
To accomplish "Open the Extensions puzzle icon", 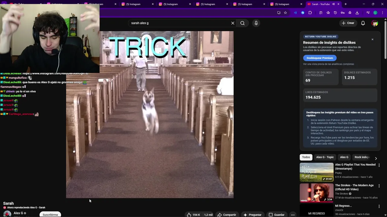I will (x=310, y=13).
